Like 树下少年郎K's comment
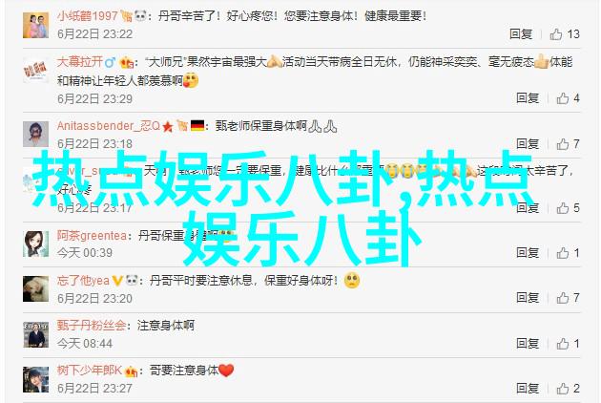The height and width of the screenshot is (403, 601). (562, 389)
